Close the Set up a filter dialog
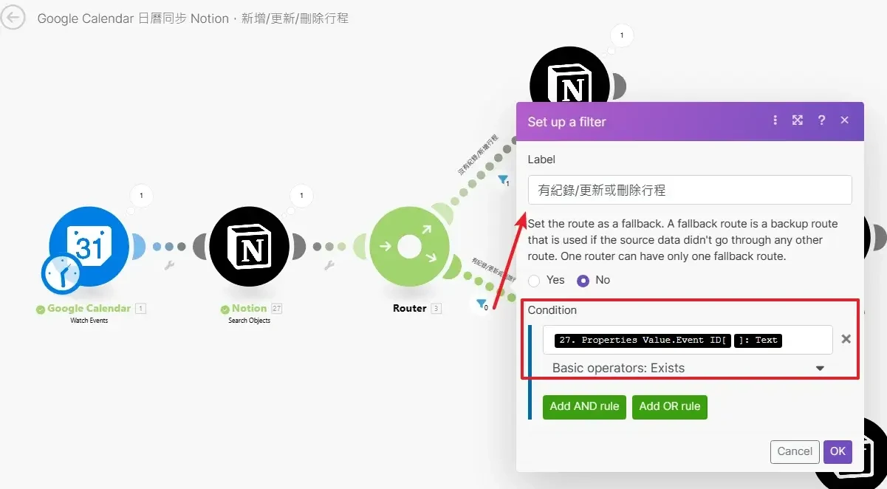887x489 pixels. [845, 120]
